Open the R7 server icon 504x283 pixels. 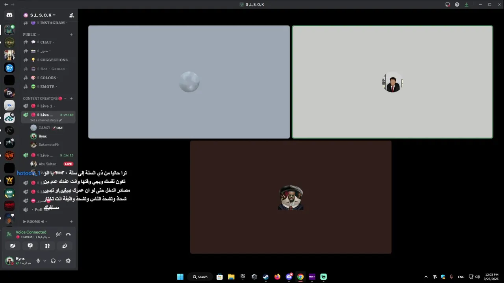click(9, 68)
